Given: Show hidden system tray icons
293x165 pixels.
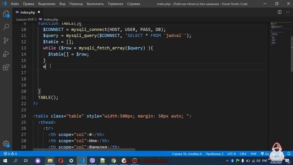Looking at the screenshot, I should pos(227,161).
